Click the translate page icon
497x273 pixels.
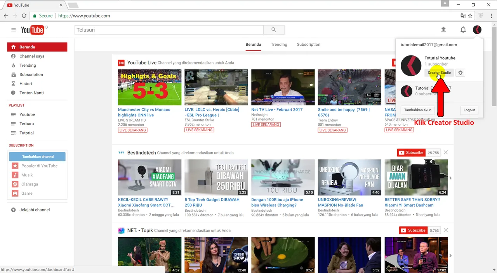tap(463, 16)
